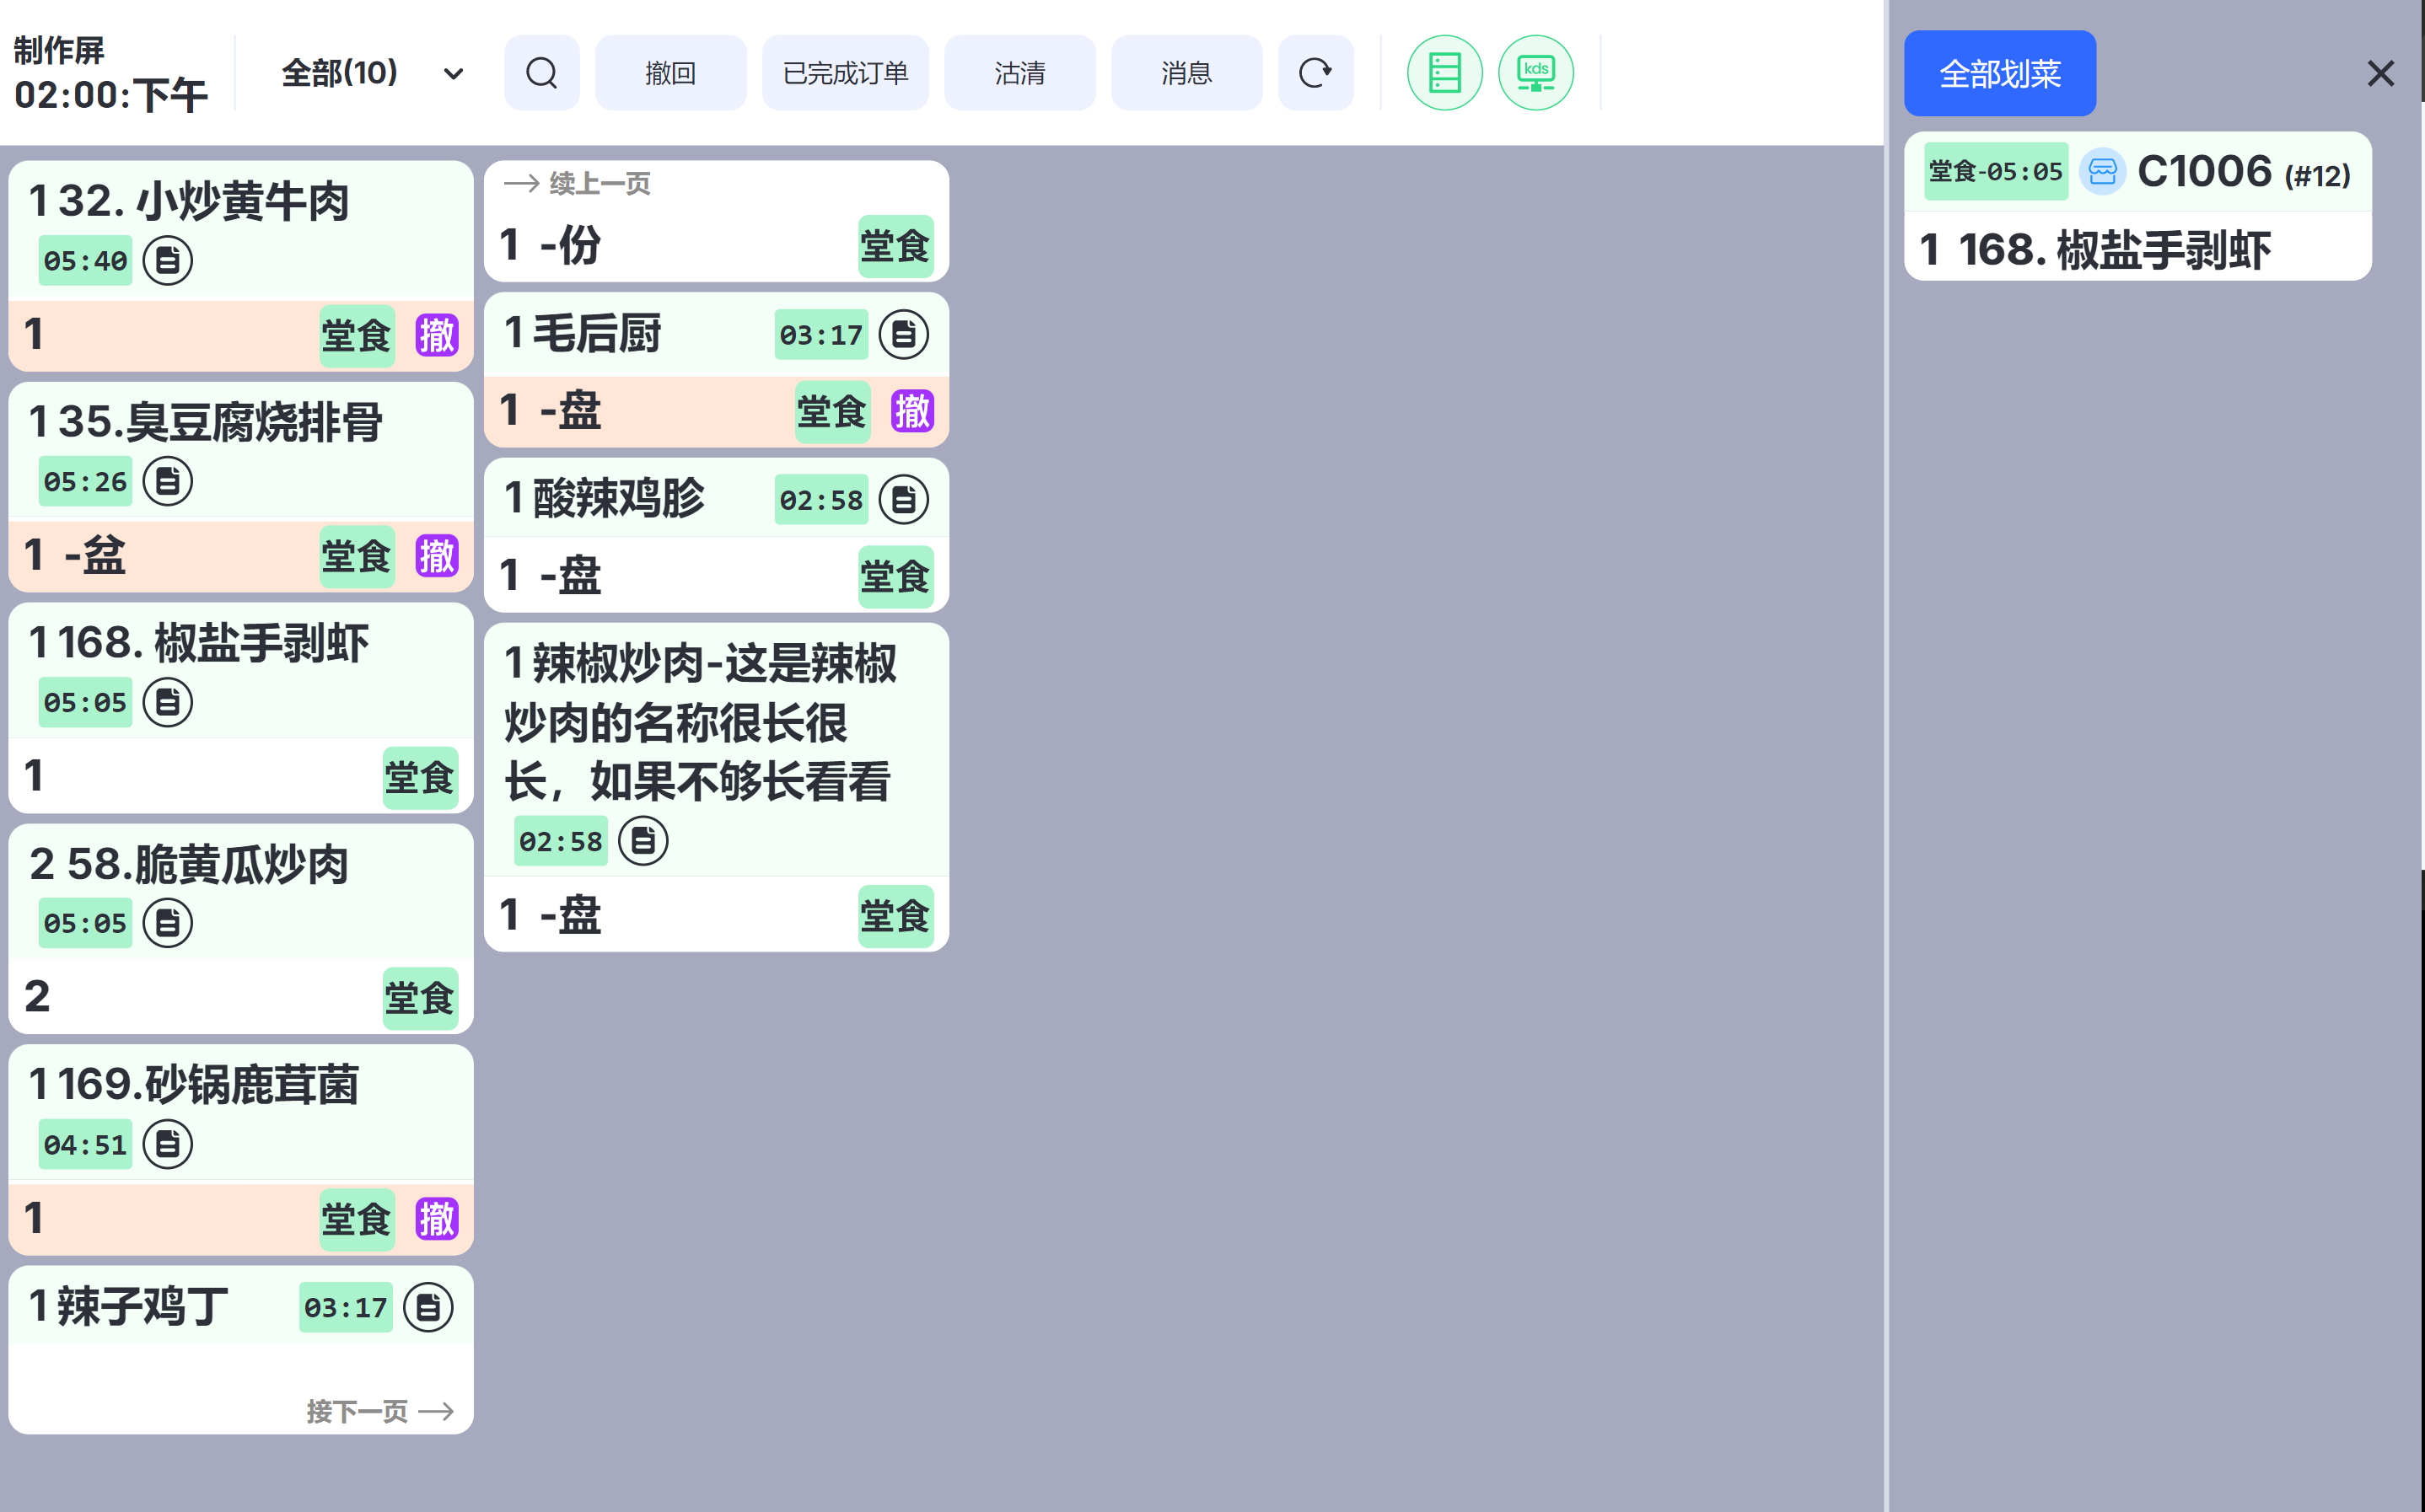Click the 05:05 timer on 脆黄瓜炒肉
This screenshot has width=2425, height=1512.
[x=85, y=923]
